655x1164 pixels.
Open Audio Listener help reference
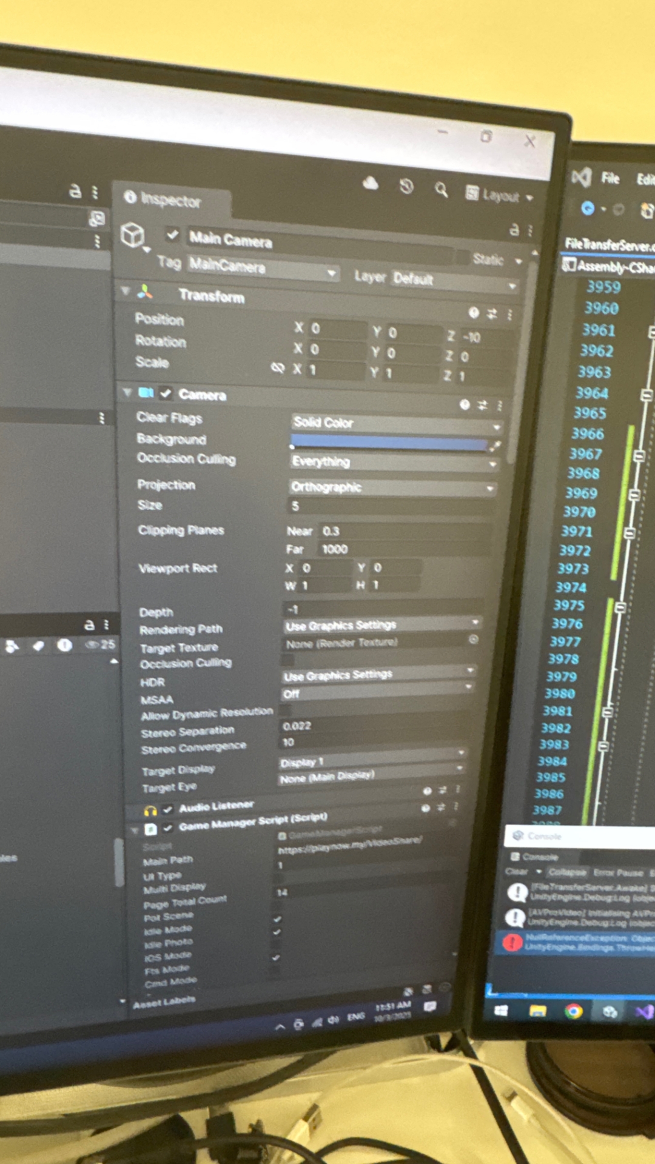pyautogui.click(x=427, y=791)
